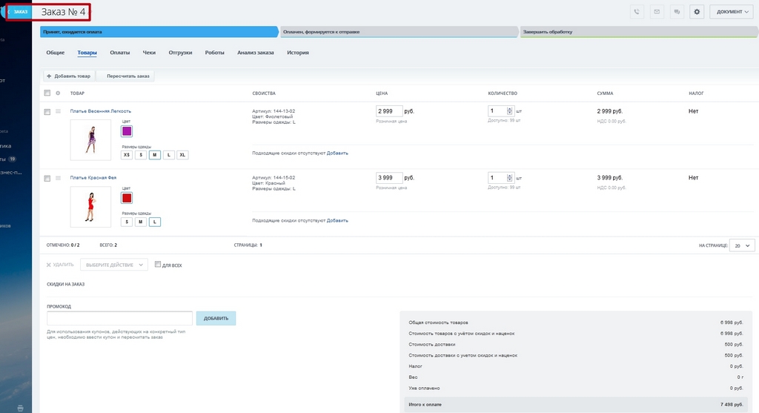
Task: Open product link Платье Красная Фея
Action: (93, 178)
